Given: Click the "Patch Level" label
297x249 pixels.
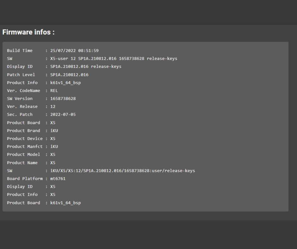Looking at the screenshot, I should pyautogui.click(x=21, y=75).
